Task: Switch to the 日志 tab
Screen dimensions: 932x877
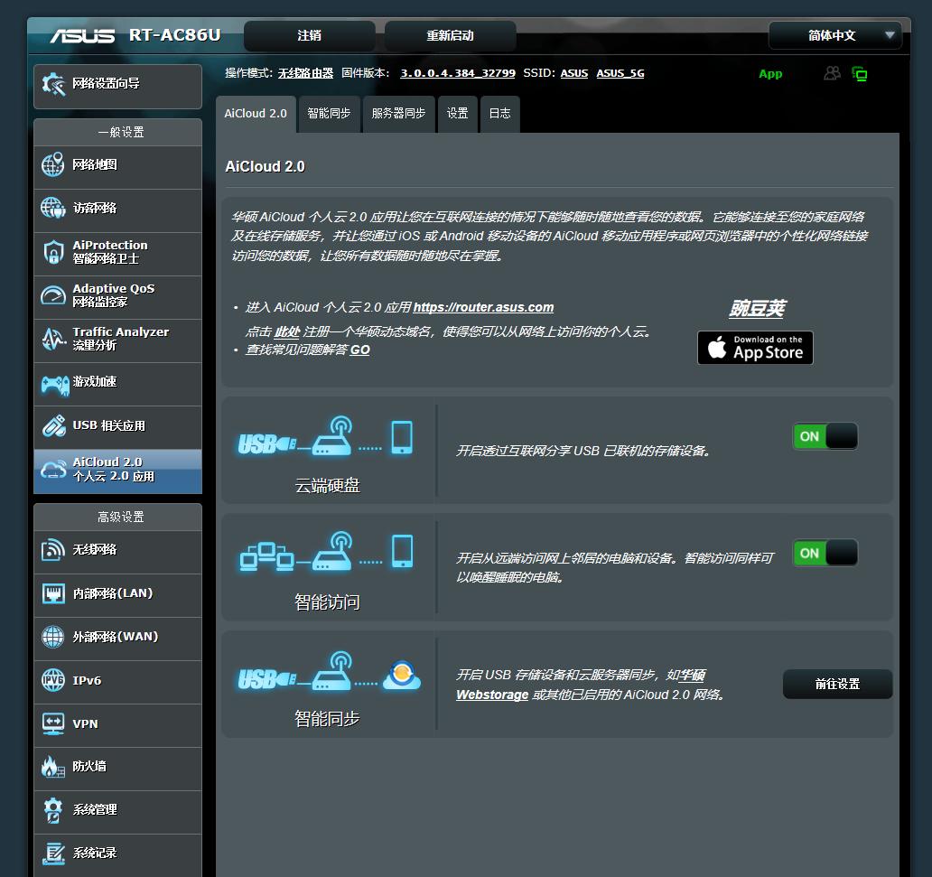Action: pos(499,114)
